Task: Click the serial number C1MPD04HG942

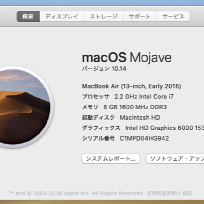Action: 144,138
